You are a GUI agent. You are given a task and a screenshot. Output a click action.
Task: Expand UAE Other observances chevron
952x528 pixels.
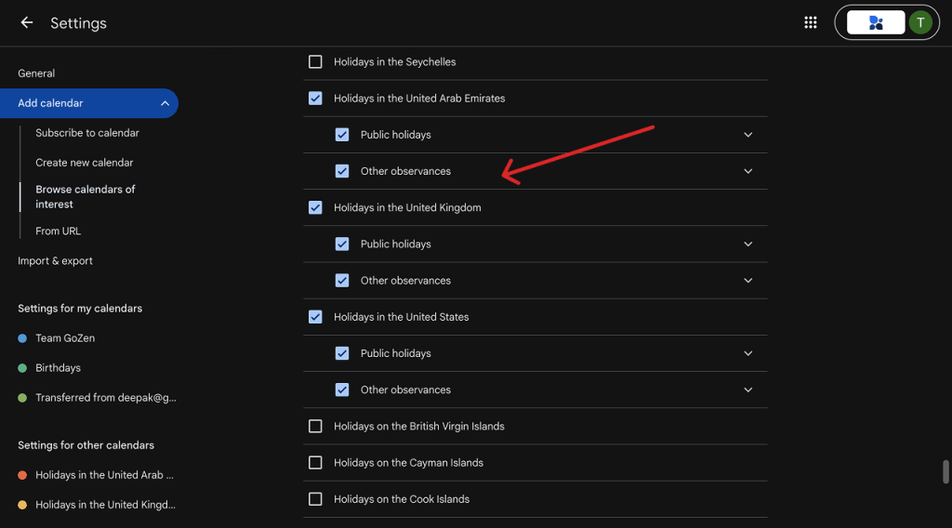point(748,171)
